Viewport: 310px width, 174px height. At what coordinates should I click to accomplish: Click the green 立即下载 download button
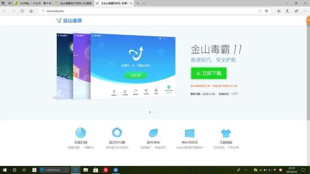[209, 73]
